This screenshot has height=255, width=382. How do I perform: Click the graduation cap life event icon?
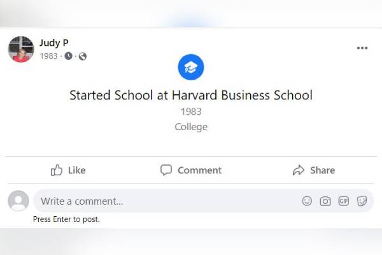[x=191, y=67]
